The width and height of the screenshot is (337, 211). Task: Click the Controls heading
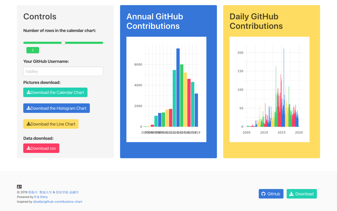pyautogui.click(x=40, y=17)
